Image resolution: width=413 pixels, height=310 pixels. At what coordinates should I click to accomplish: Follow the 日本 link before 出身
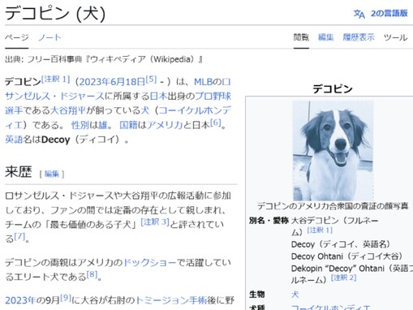click(x=158, y=96)
